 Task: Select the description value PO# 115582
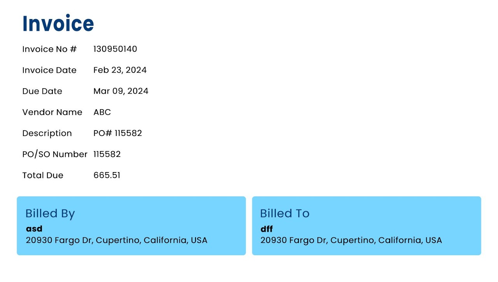coord(117,133)
